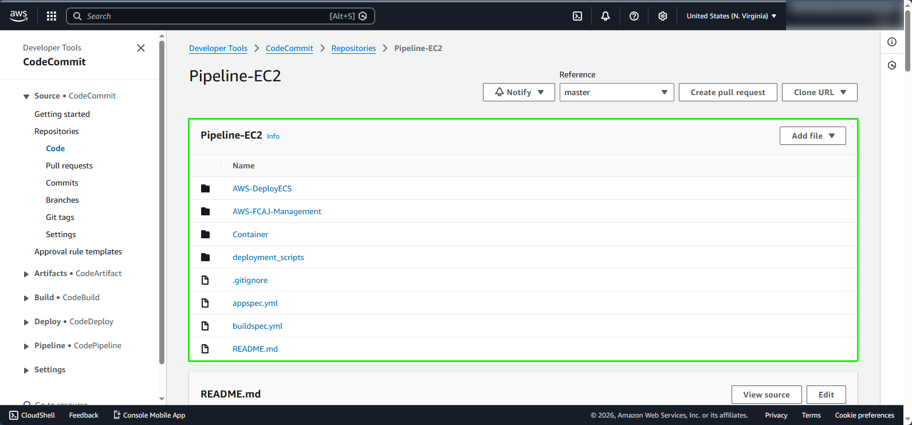The height and width of the screenshot is (425, 912).
Task: Expand the Deploy CodeDeploy section
Action: tap(26, 322)
